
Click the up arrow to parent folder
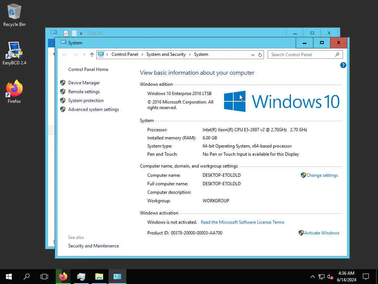92,55
